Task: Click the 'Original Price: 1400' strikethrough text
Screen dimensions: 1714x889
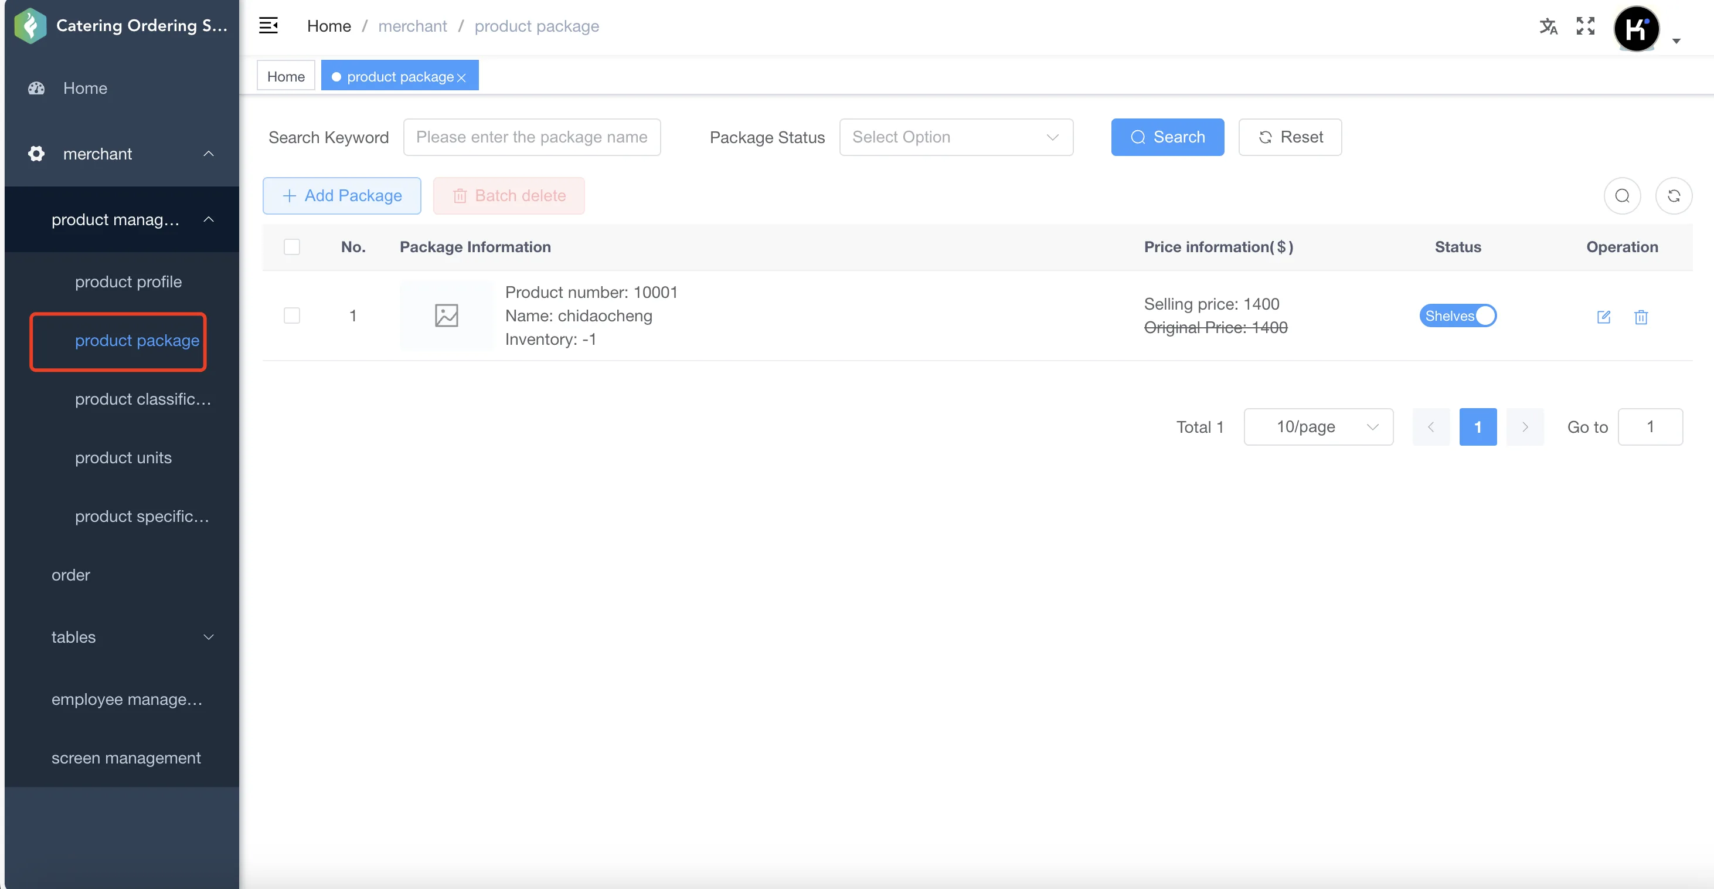Action: 1215,327
